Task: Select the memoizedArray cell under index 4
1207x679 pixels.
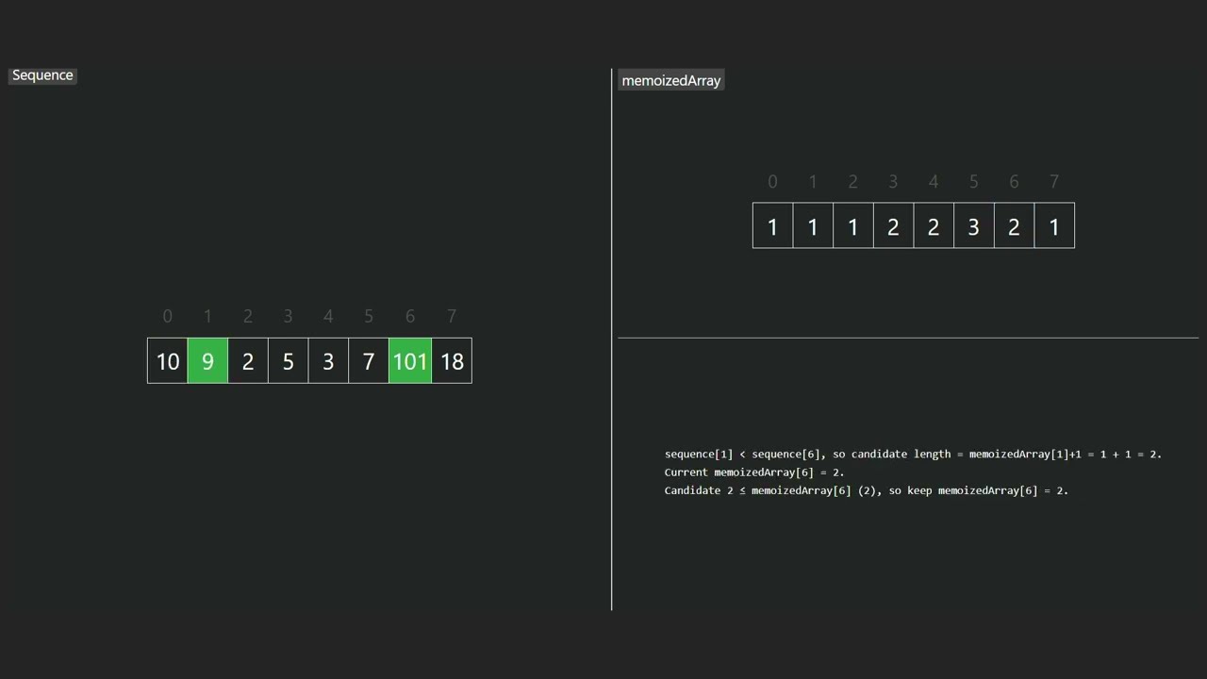Action: click(x=934, y=226)
